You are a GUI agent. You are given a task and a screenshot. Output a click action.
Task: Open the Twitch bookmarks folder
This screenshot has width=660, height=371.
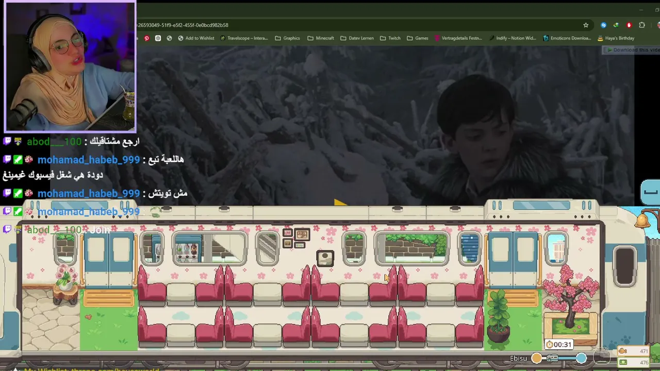(x=390, y=38)
